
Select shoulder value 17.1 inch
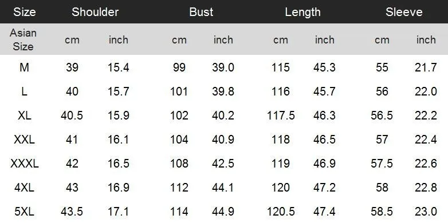tap(118, 212)
